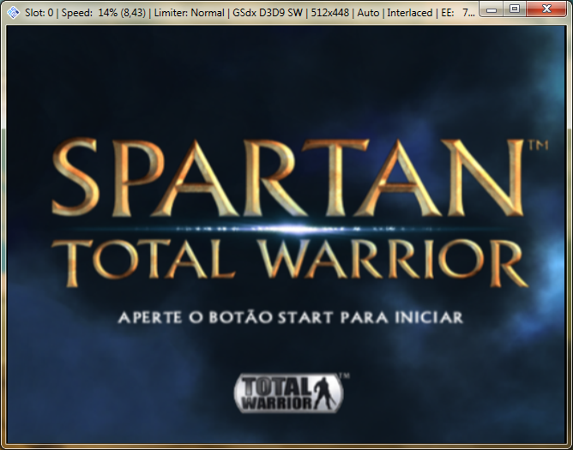This screenshot has height=450, width=573.
Task: Click the PCSX2 window icon in title bar
Action: click(x=13, y=13)
